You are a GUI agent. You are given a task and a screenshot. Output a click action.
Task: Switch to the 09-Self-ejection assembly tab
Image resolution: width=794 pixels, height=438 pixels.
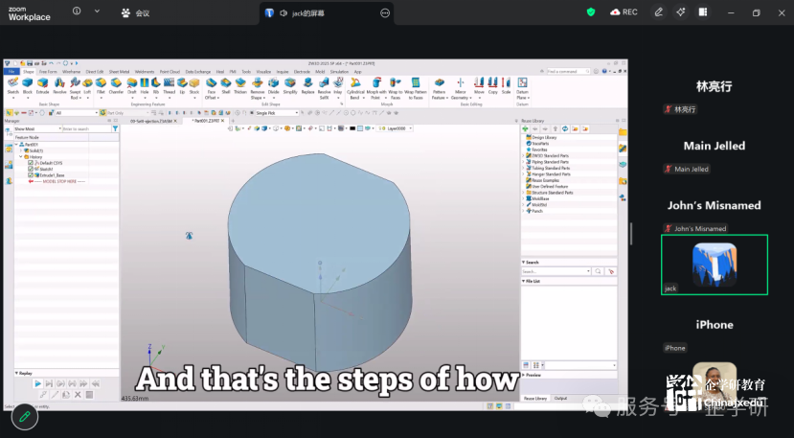(x=153, y=121)
